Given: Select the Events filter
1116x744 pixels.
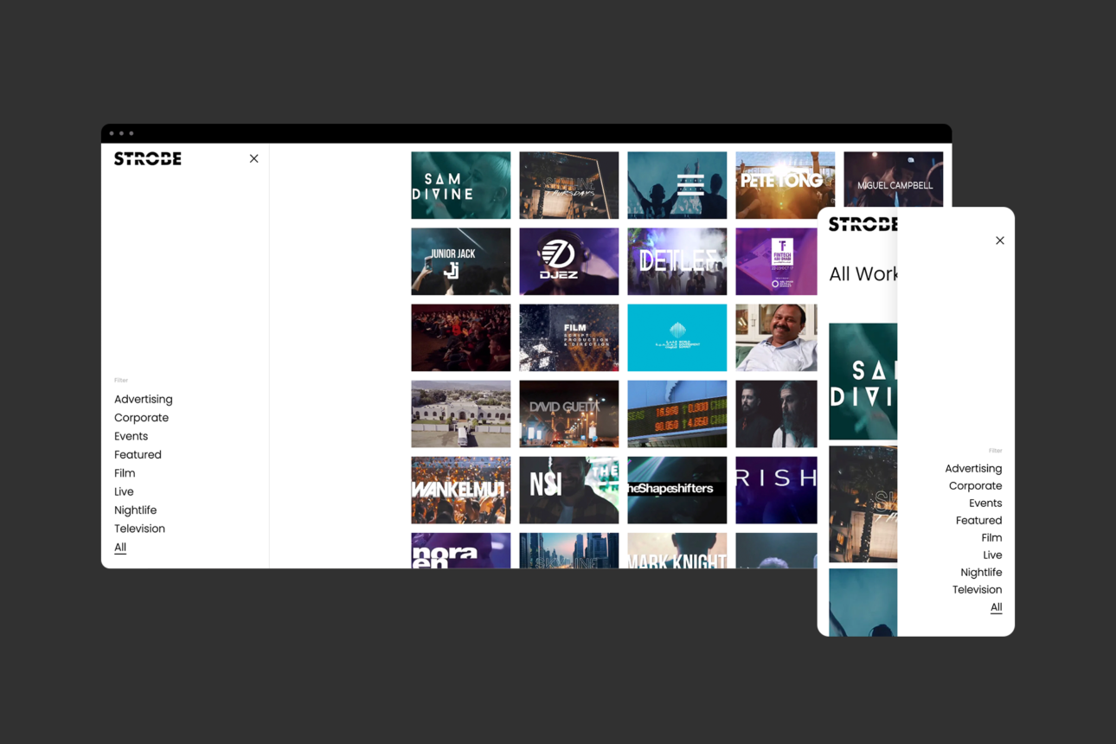Looking at the screenshot, I should [x=131, y=436].
